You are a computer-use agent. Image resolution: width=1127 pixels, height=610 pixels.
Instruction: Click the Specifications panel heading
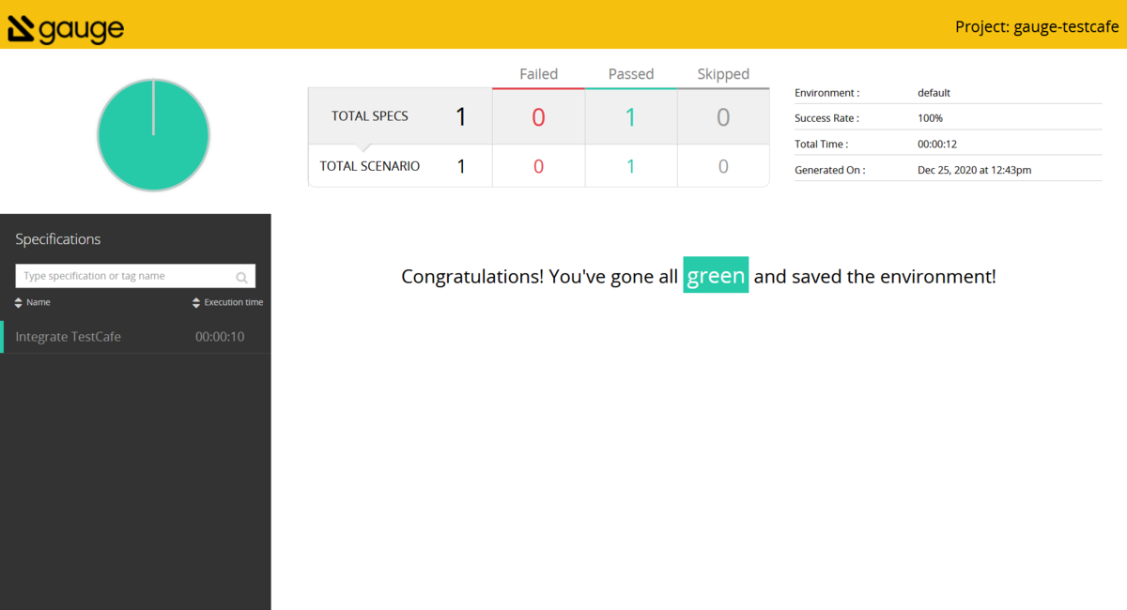click(x=58, y=239)
